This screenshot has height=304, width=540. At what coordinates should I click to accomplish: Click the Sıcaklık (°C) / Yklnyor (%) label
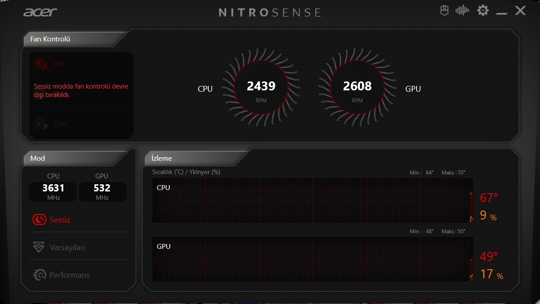[186, 172]
